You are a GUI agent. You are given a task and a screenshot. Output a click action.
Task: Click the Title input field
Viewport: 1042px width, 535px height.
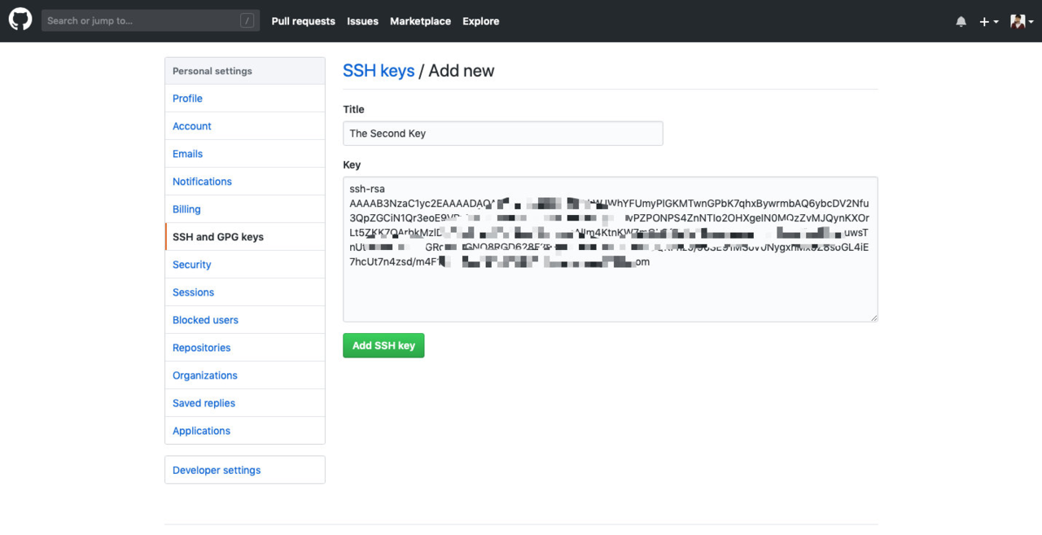[x=503, y=134]
